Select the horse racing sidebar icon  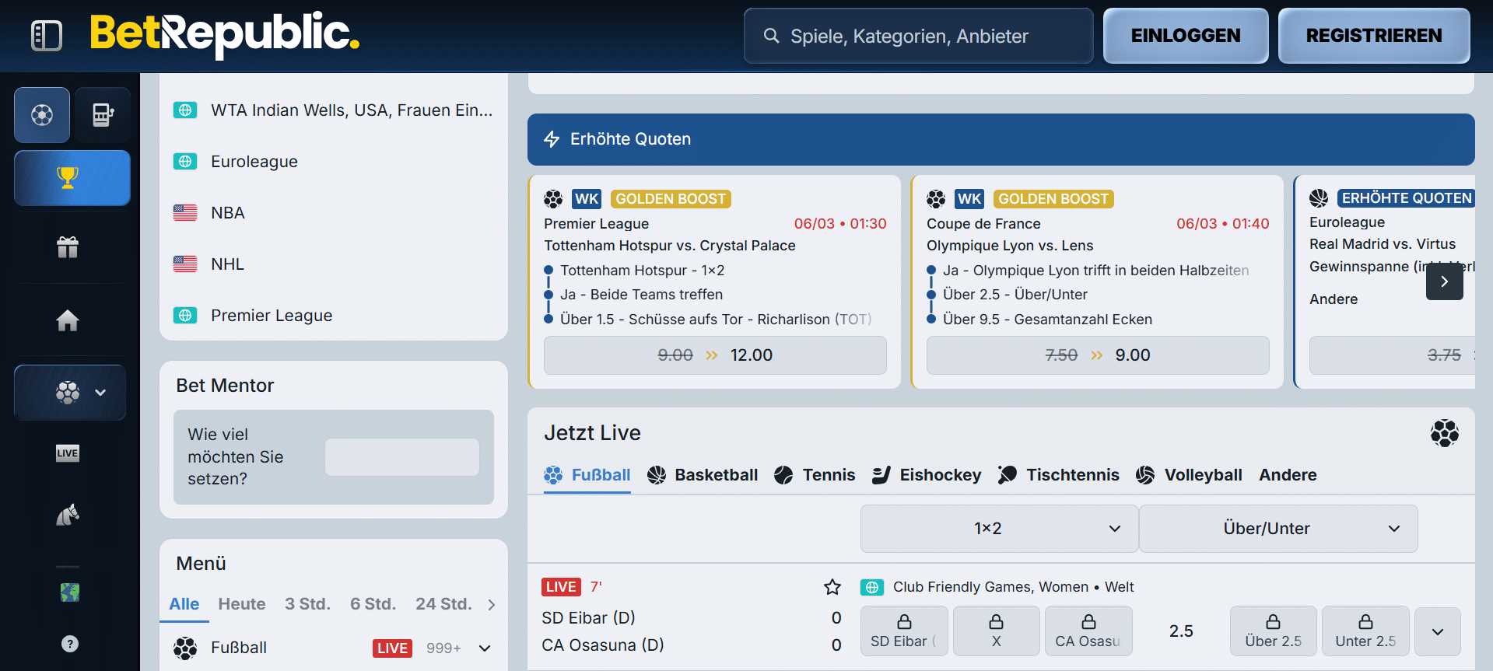(68, 515)
